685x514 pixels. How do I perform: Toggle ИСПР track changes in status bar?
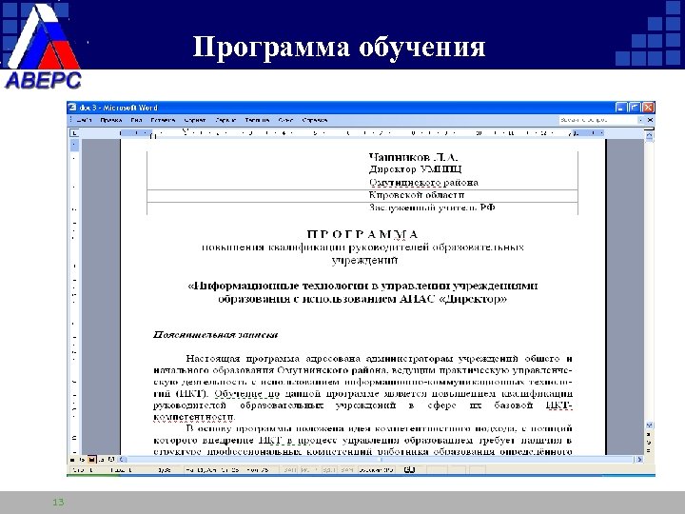tap(308, 470)
